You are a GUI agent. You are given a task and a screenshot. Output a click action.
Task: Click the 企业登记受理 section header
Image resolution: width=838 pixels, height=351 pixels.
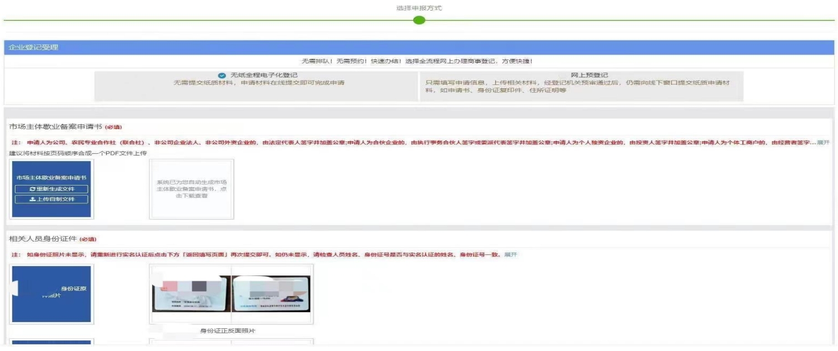click(x=34, y=48)
